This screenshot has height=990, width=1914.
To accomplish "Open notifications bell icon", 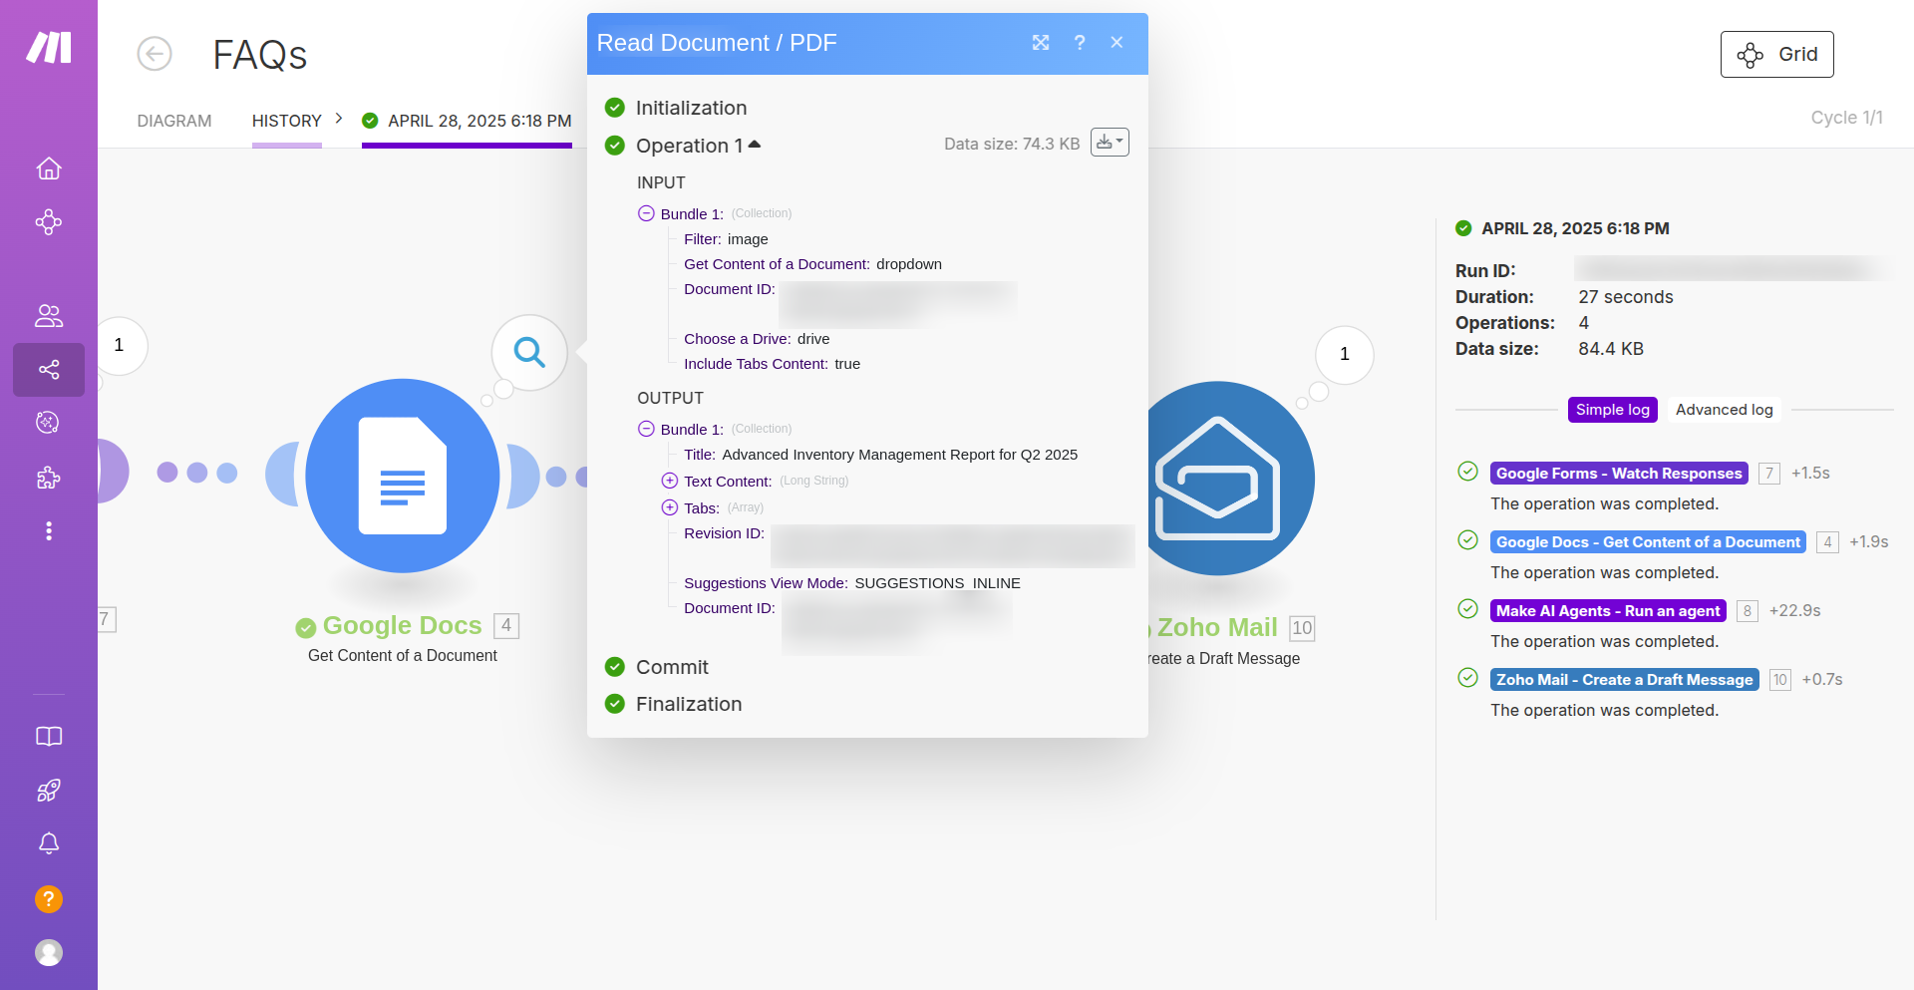I will point(49,843).
